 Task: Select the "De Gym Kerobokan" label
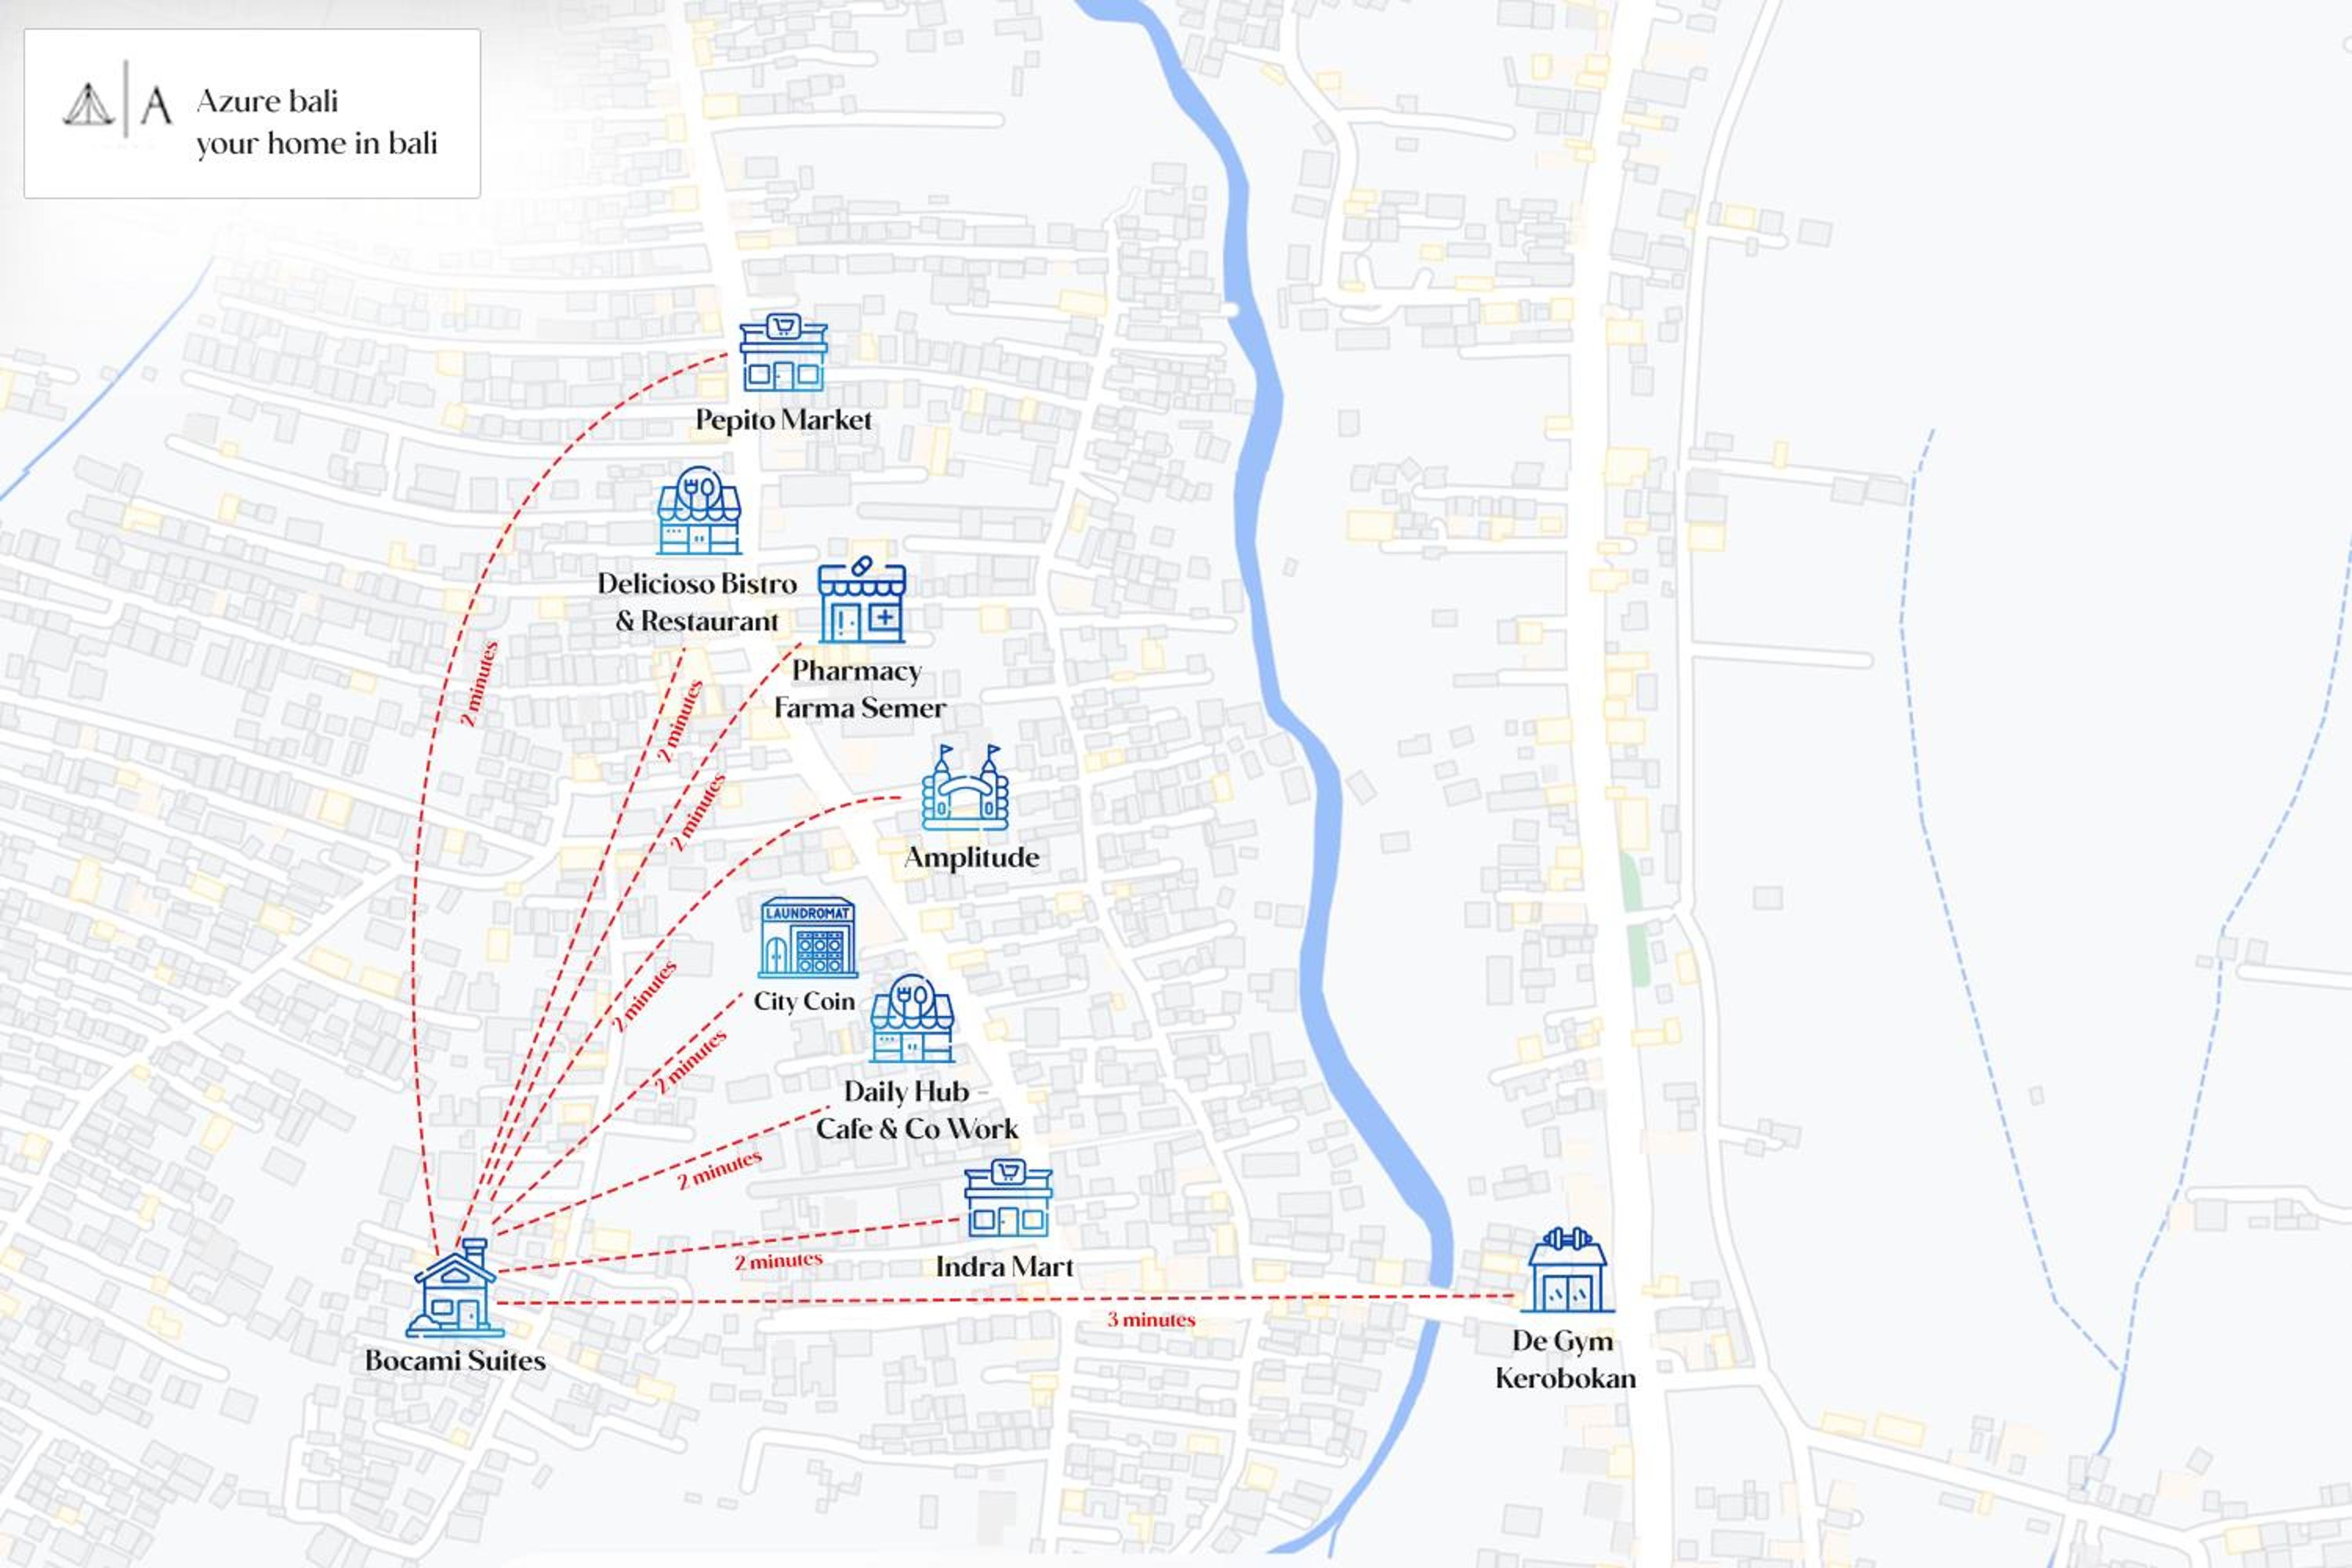(1565, 1360)
